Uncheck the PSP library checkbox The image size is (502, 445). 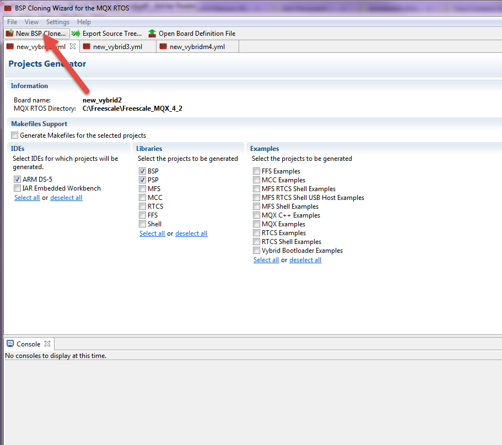(x=143, y=180)
